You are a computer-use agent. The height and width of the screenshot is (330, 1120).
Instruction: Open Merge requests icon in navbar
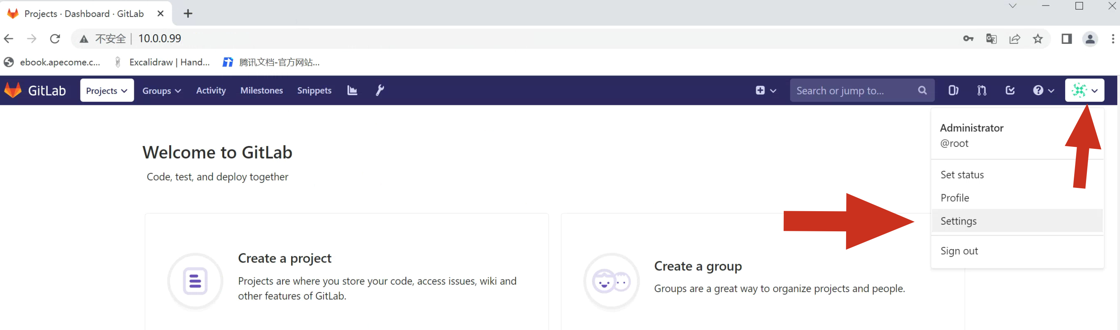[x=981, y=90]
